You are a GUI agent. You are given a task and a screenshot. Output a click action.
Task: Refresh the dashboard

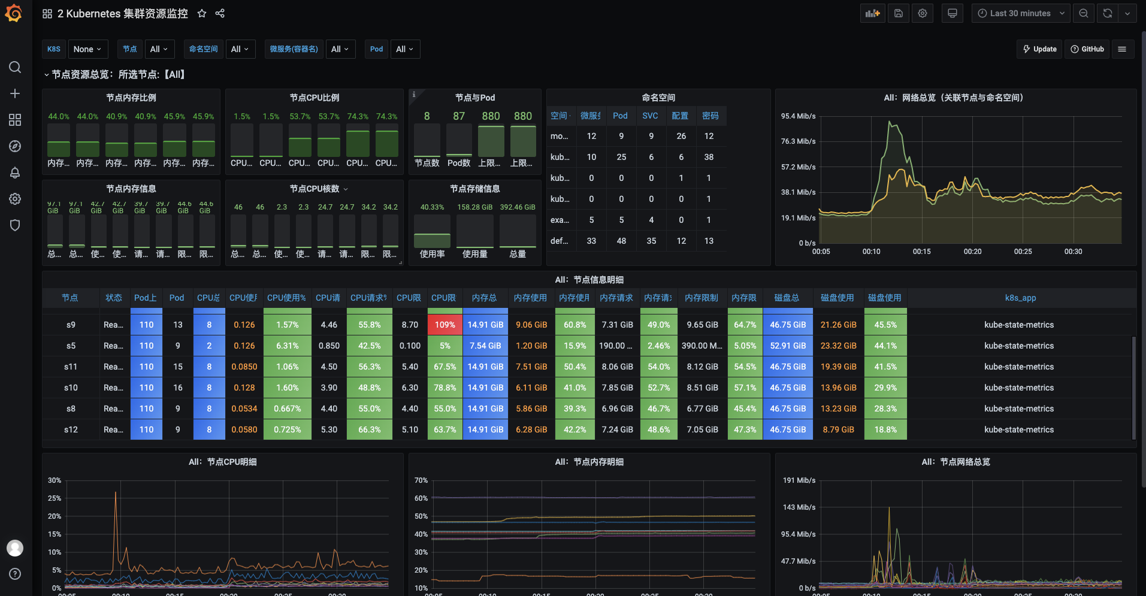pyautogui.click(x=1108, y=13)
